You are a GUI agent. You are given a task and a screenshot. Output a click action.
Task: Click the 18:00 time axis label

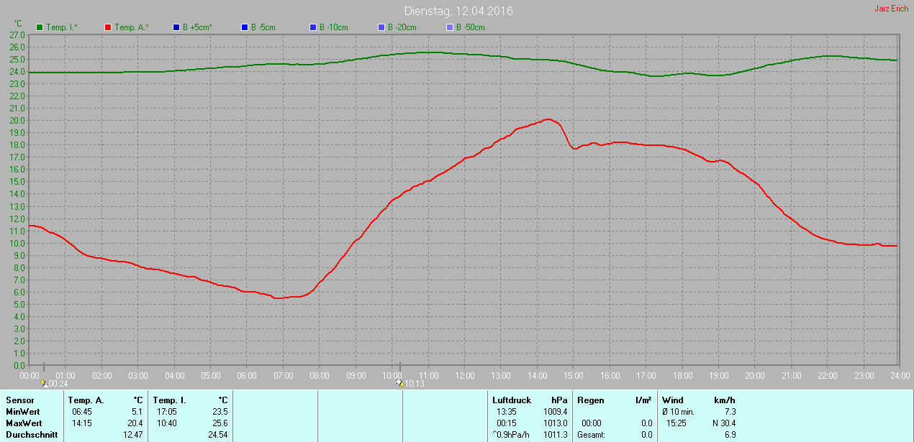(682, 375)
